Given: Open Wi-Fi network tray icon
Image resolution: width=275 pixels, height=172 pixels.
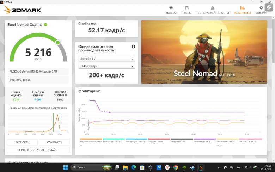Looking at the screenshot, I should (x=246, y=167).
